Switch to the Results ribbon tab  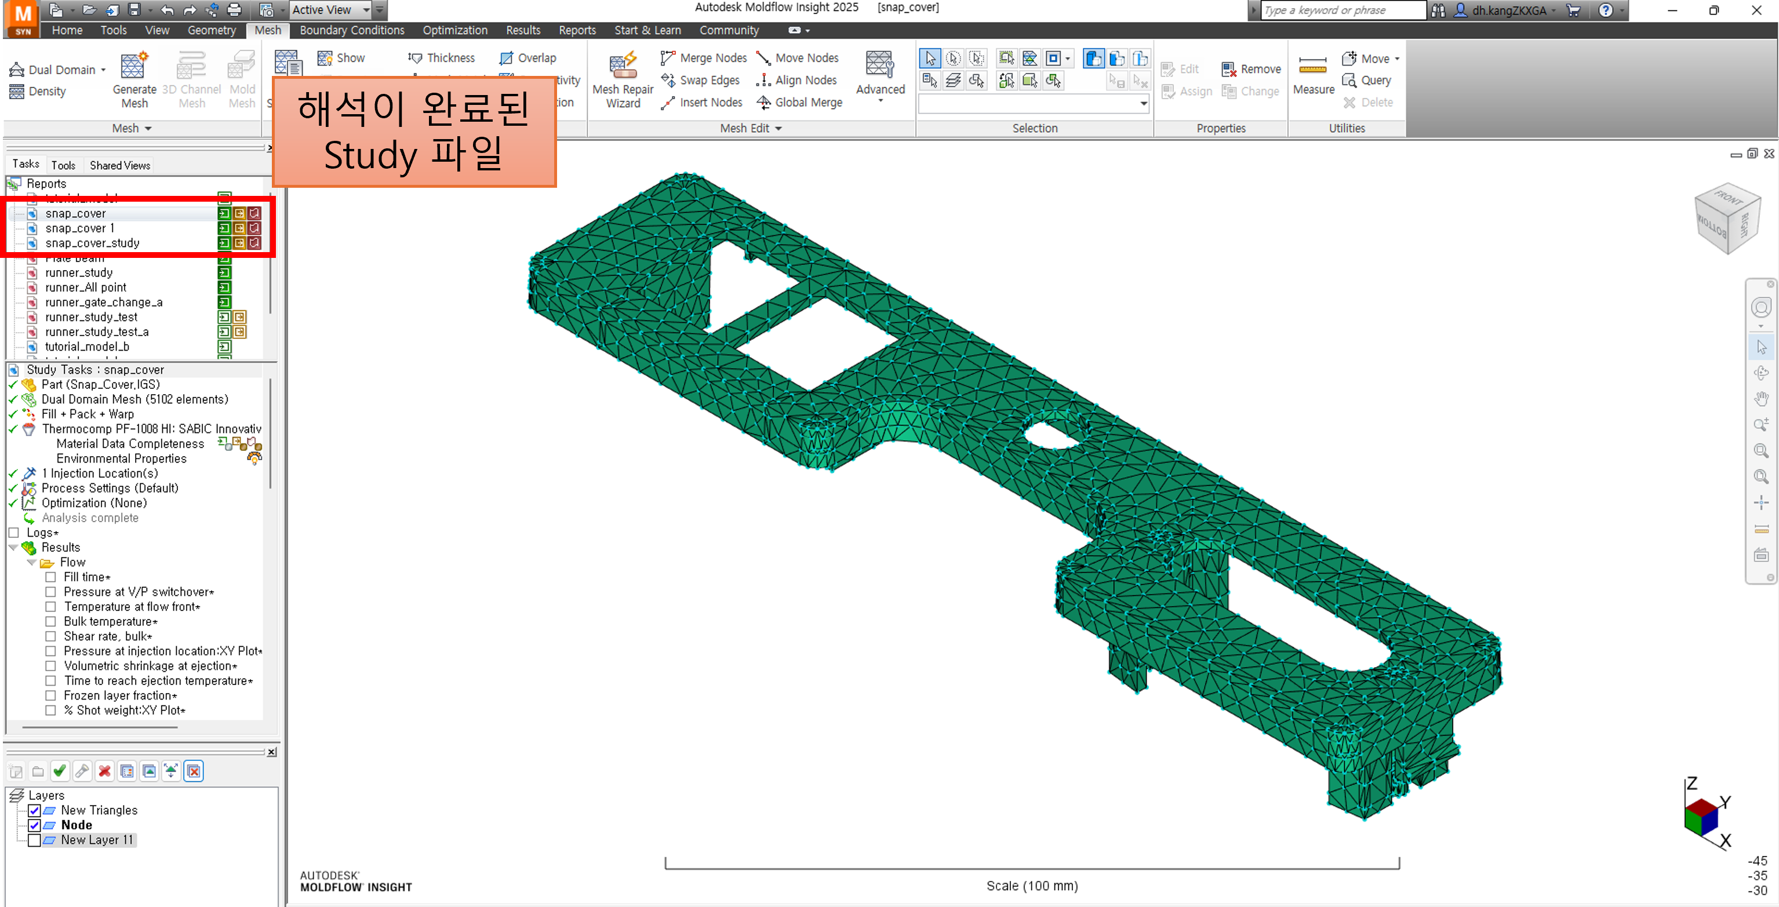[x=523, y=30]
